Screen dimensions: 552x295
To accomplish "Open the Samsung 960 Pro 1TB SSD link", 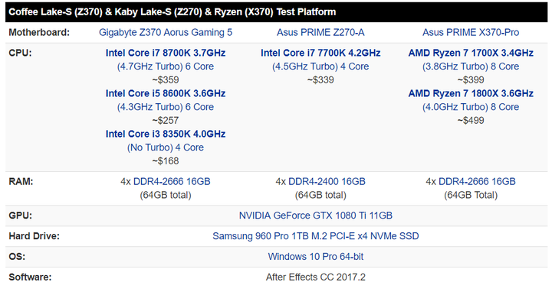I will 315,236.
